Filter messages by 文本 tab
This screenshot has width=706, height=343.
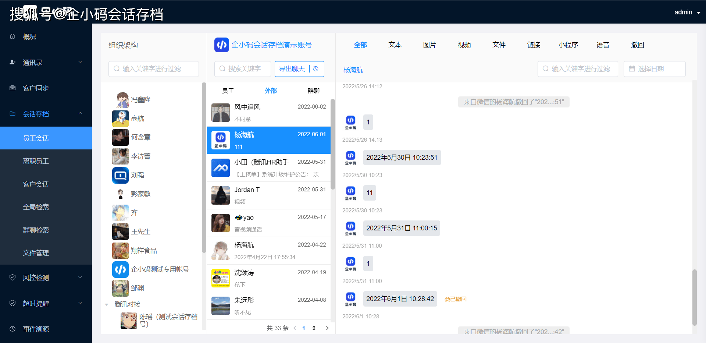395,45
